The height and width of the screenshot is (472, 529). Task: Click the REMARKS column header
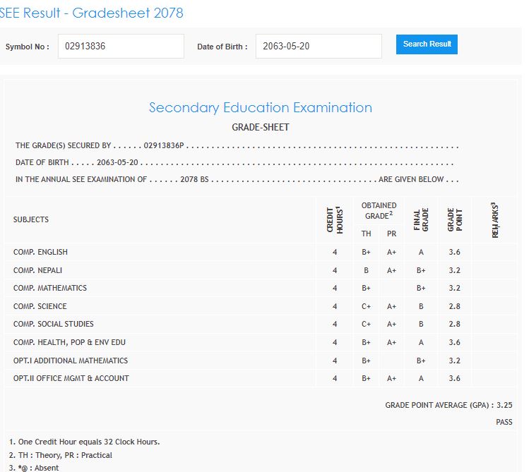(x=495, y=219)
